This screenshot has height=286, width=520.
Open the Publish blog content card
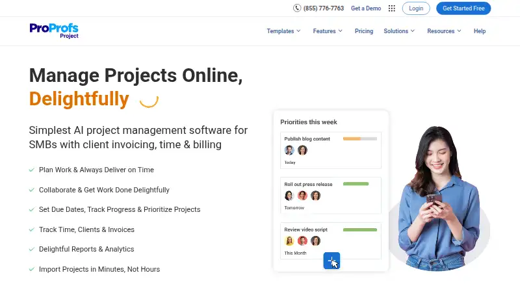[331, 150]
